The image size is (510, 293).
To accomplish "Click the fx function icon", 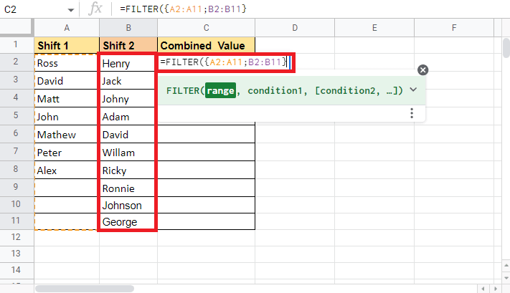I will pyautogui.click(x=95, y=9).
